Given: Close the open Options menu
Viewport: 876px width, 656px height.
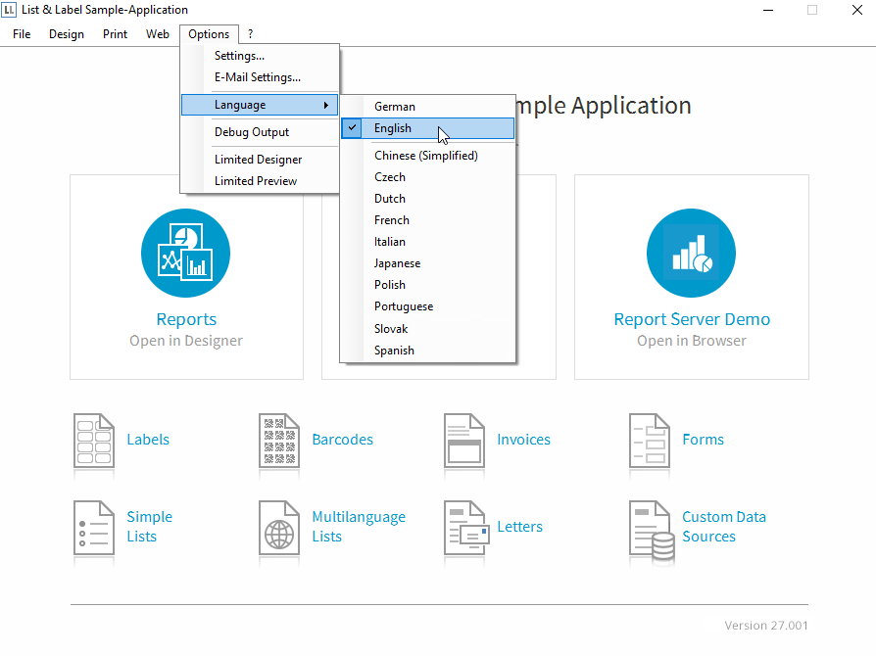Looking at the screenshot, I should (x=209, y=34).
